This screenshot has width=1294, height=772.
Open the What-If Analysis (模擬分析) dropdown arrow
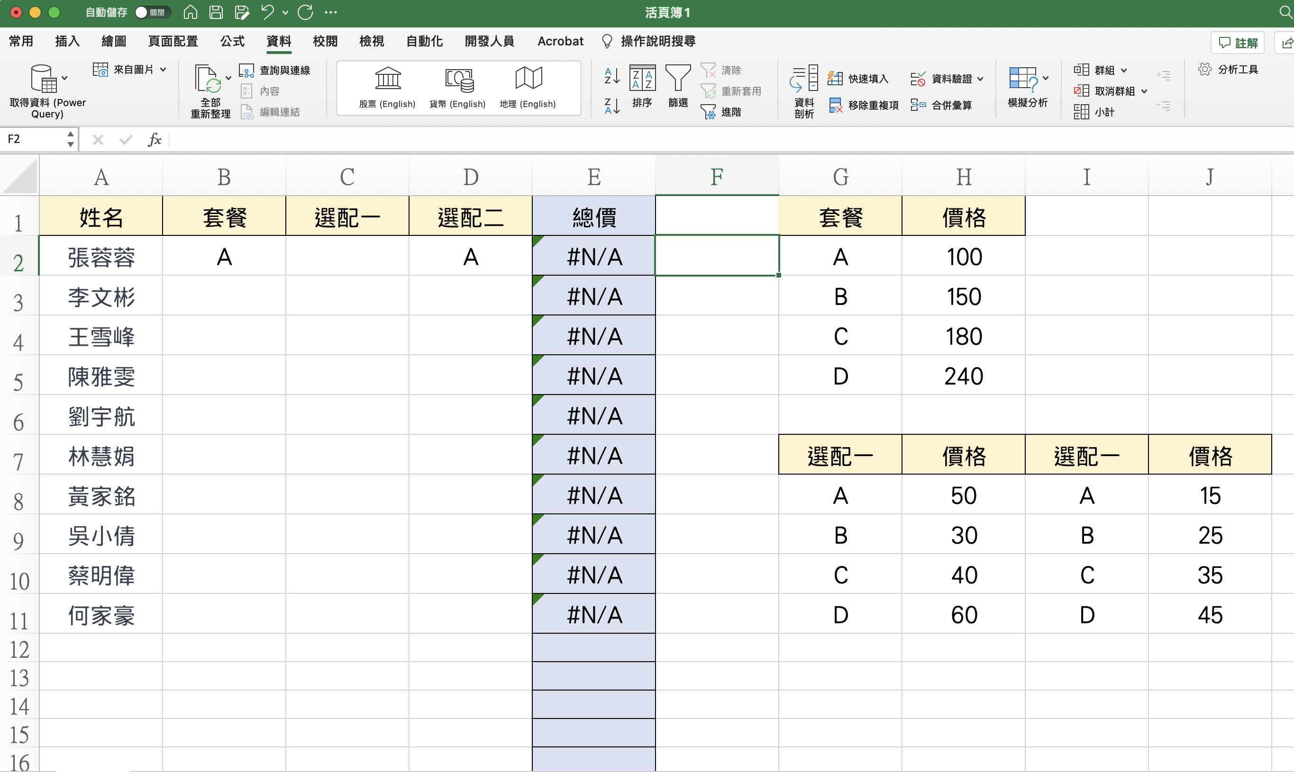[1046, 79]
